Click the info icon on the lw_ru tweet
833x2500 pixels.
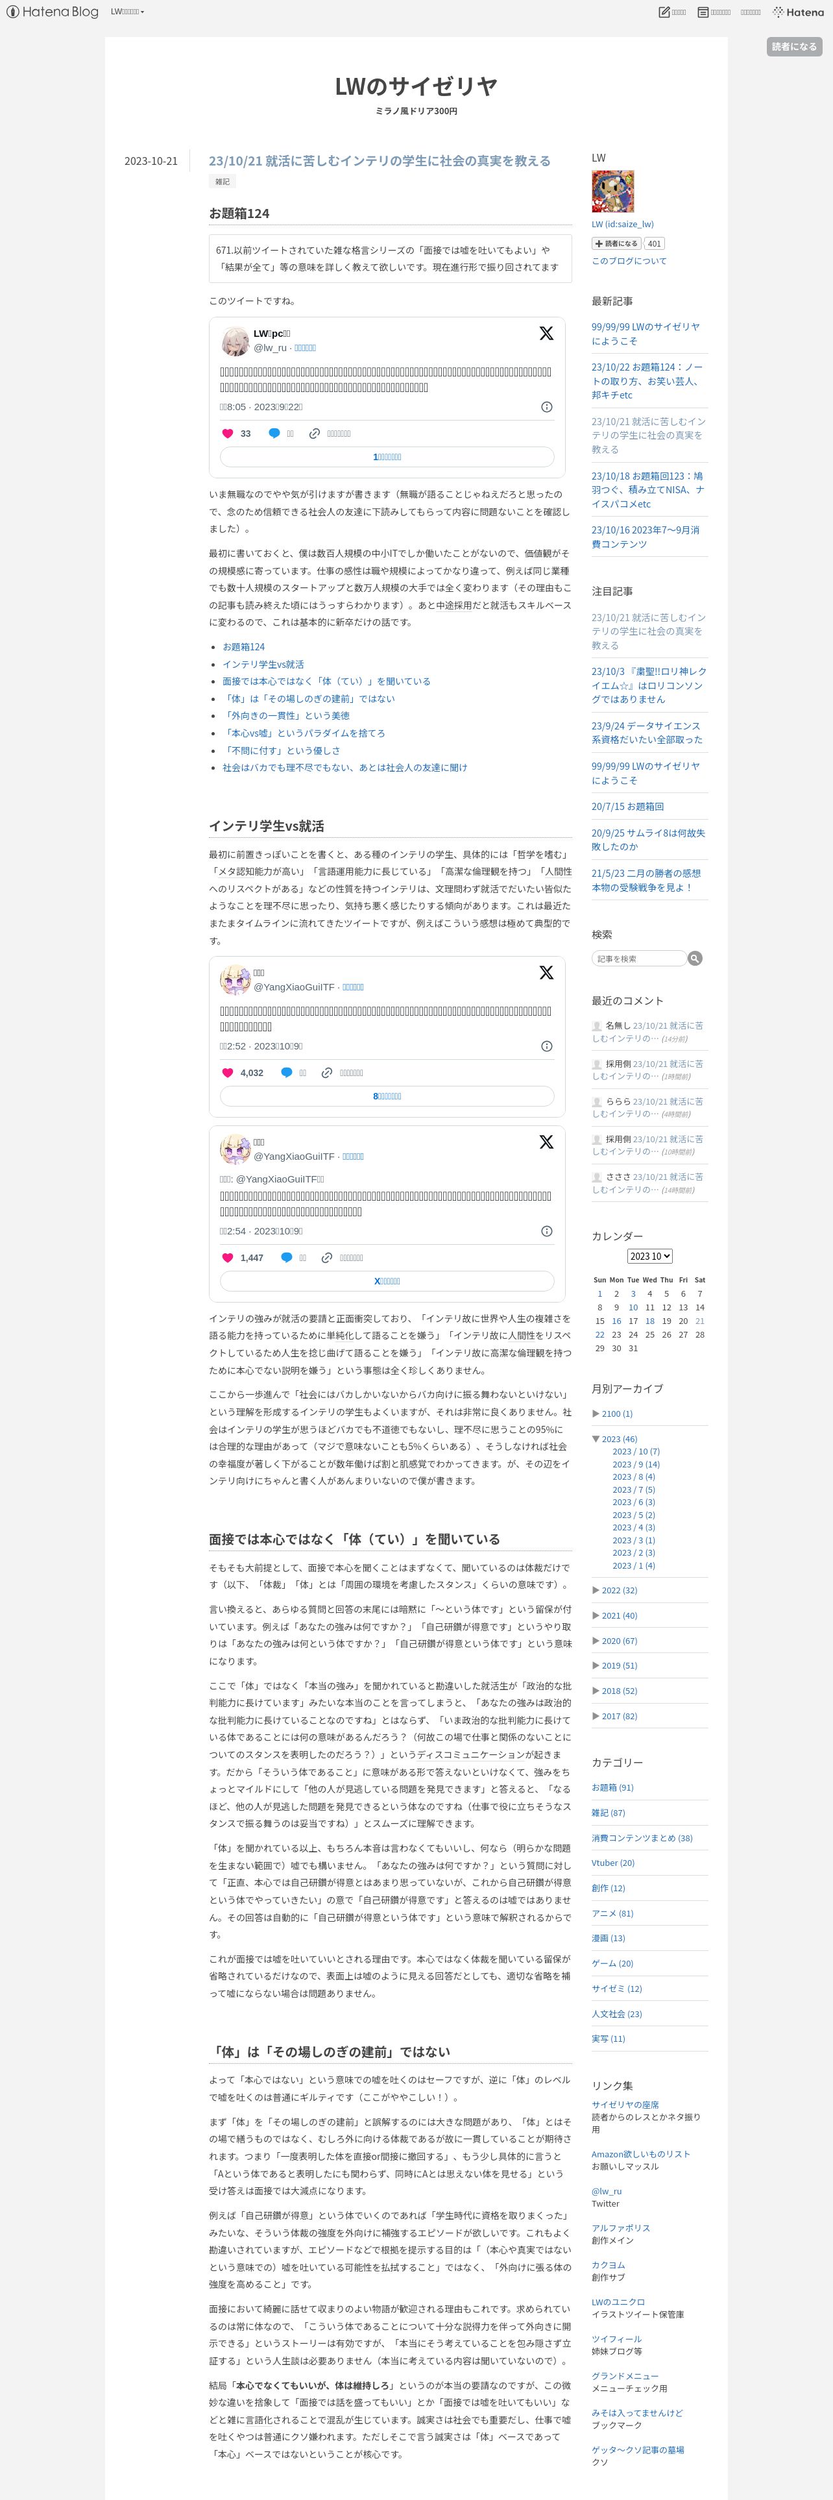(546, 407)
